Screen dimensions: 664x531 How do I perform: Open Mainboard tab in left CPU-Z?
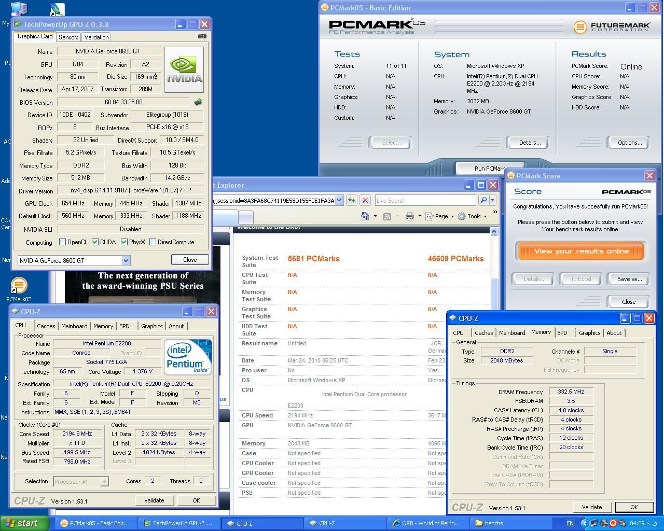click(x=74, y=326)
